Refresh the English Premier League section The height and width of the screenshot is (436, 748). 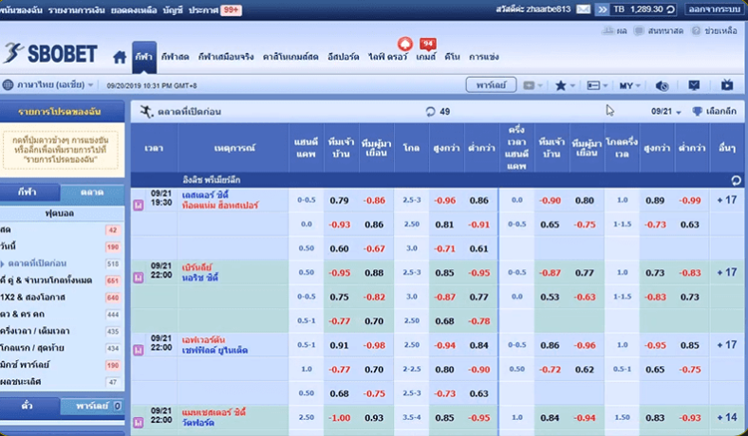coord(736,180)
